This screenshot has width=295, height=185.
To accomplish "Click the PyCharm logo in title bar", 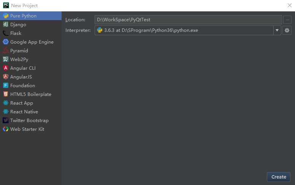I will tap(6, 5).
